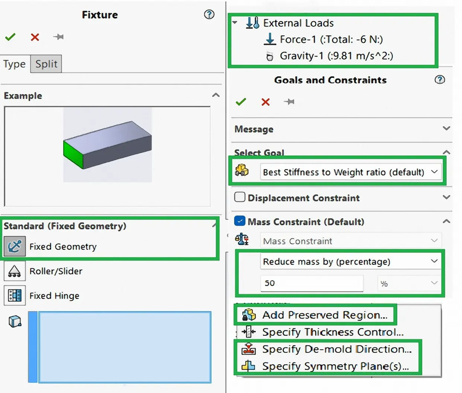Uncheck the Mass Constraint (Default) checkbox

click(240, 221)
